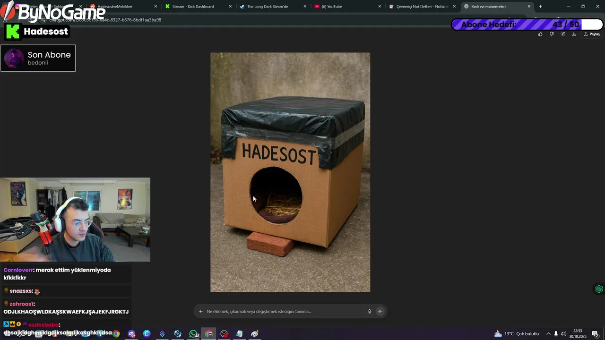Switch to the HadesostveMelekleri tab
The height and width of the screenshot is (340, 605).
tap(122, 7)
